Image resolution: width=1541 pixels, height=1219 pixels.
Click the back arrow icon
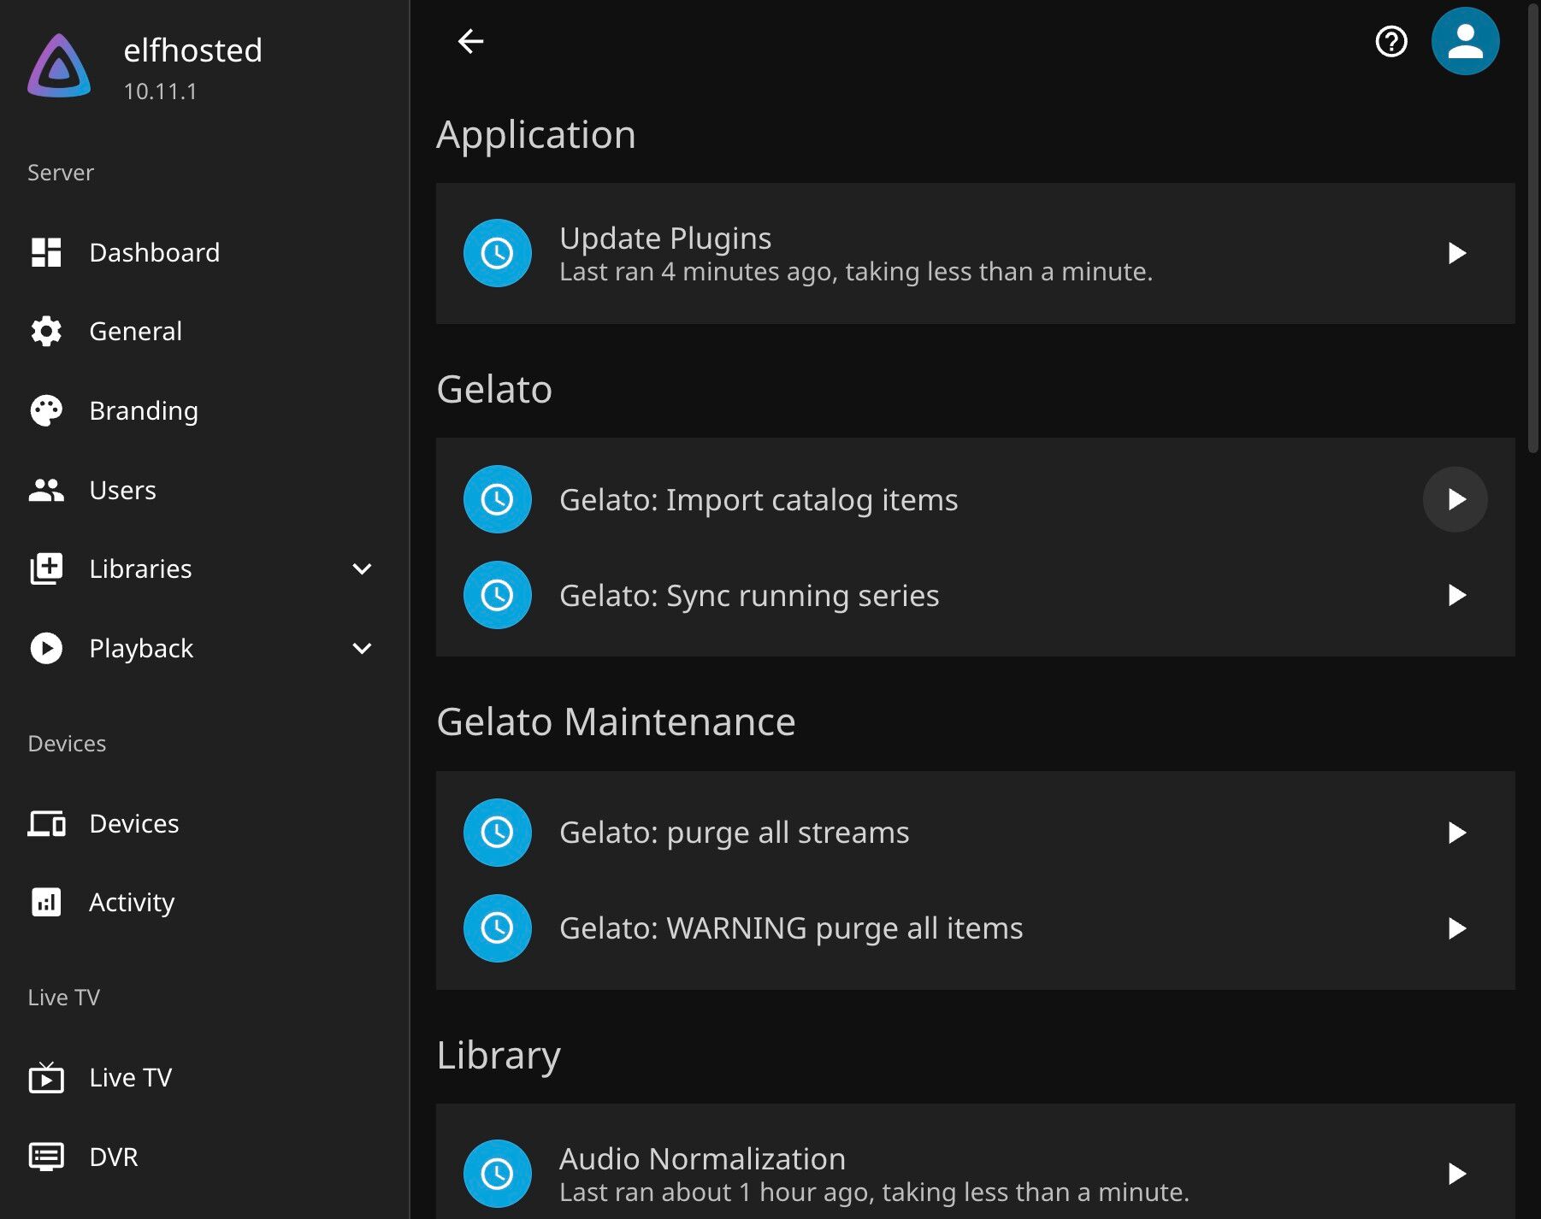(470, 41)
